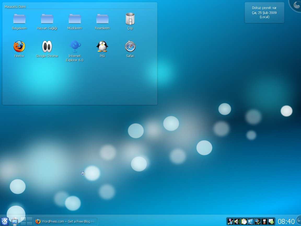Switch to the top-right virtual desktop in pager

(x=29, y=219)
